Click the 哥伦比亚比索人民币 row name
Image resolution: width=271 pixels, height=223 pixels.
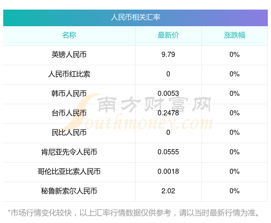69,172
